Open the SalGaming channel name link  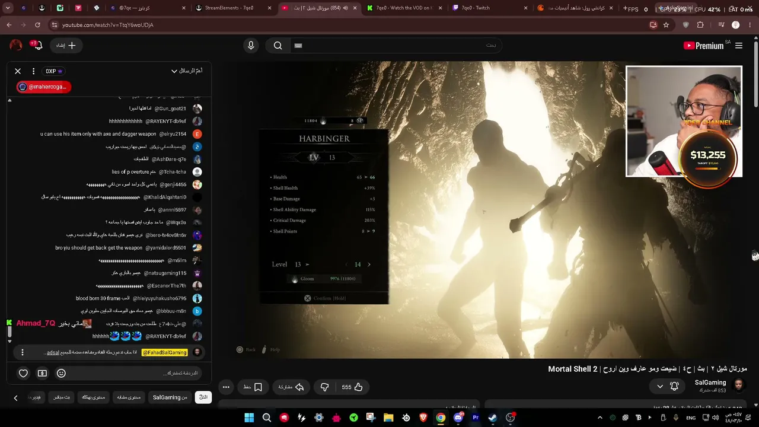pyautogui.click(x=710, y=383)
